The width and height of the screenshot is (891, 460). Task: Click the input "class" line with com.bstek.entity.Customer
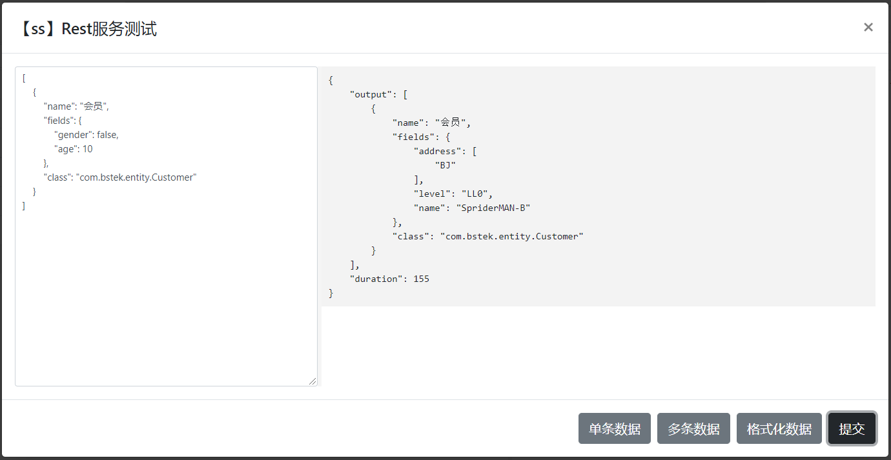119,177
